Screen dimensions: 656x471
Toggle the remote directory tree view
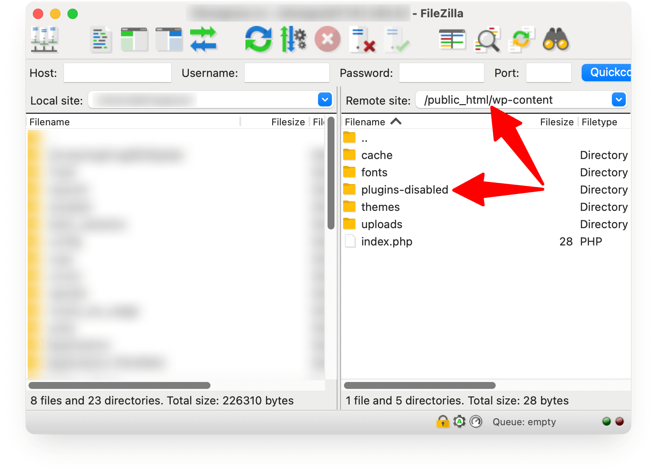coord(169,40)
